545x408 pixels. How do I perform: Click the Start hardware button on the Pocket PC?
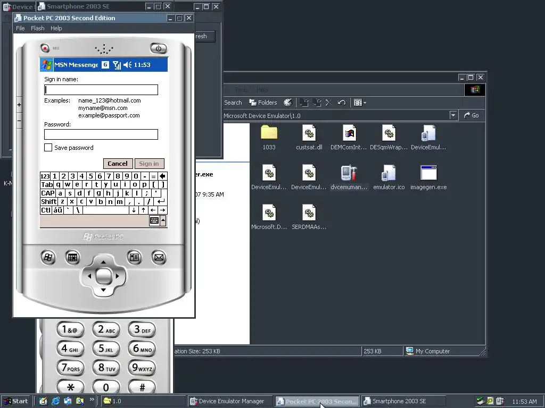[48, 258]
